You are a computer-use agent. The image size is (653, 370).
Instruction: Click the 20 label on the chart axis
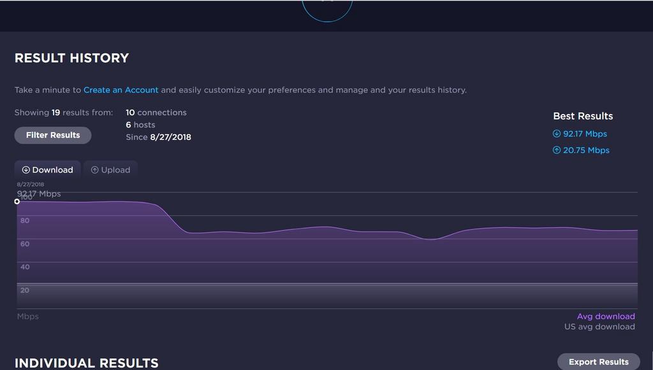point(25,290)
